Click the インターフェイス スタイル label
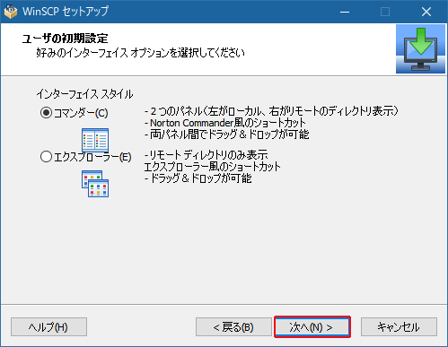Image resolution: width=448 pixels, height=347 pixels. 84,94
